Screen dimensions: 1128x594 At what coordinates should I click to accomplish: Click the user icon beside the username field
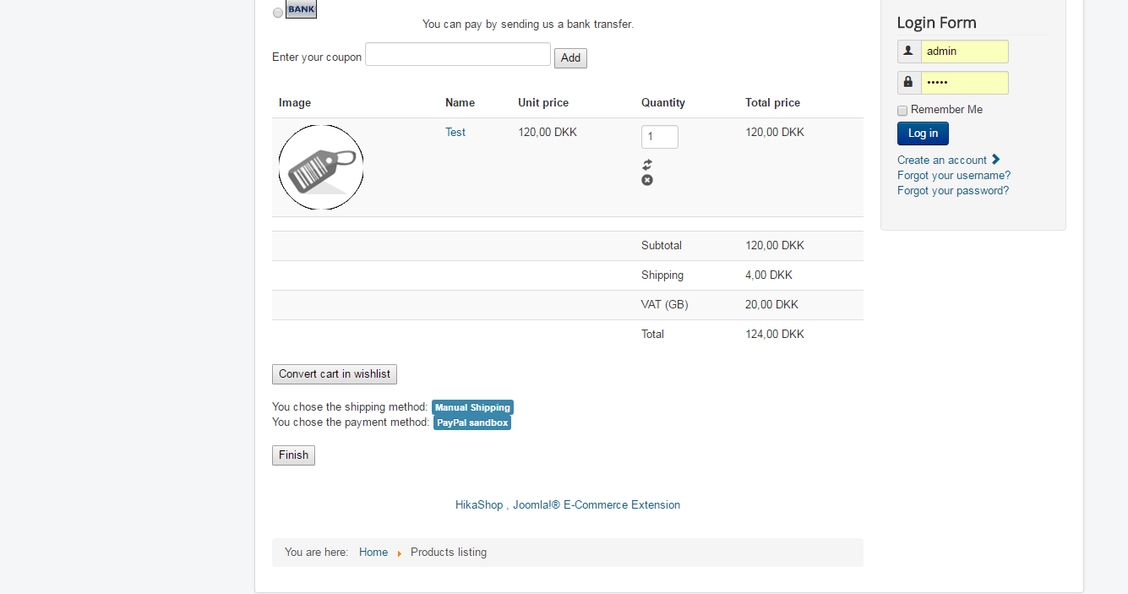(x=908, y=52)
